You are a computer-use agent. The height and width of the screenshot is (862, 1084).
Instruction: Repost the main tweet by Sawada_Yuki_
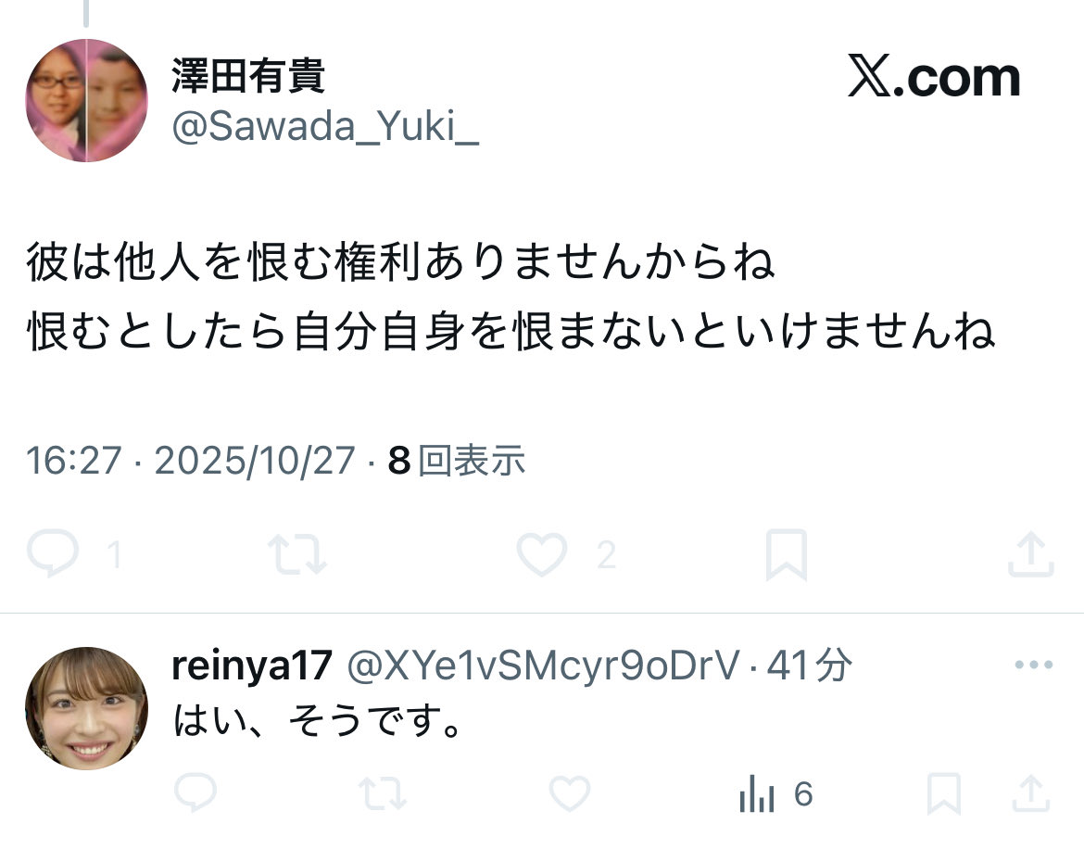pyautogui.click(x=297, y=554)
